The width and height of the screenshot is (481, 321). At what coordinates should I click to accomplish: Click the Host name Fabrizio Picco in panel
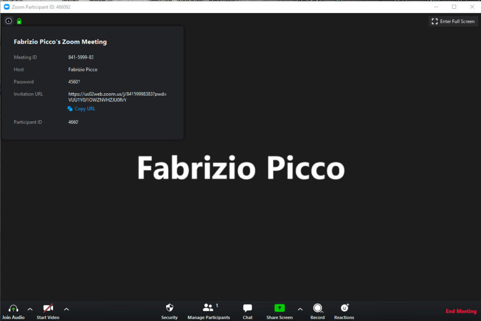point(83,69)
